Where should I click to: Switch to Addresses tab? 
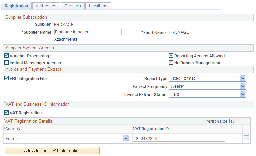pyautogui.click(x=46, y=6)
